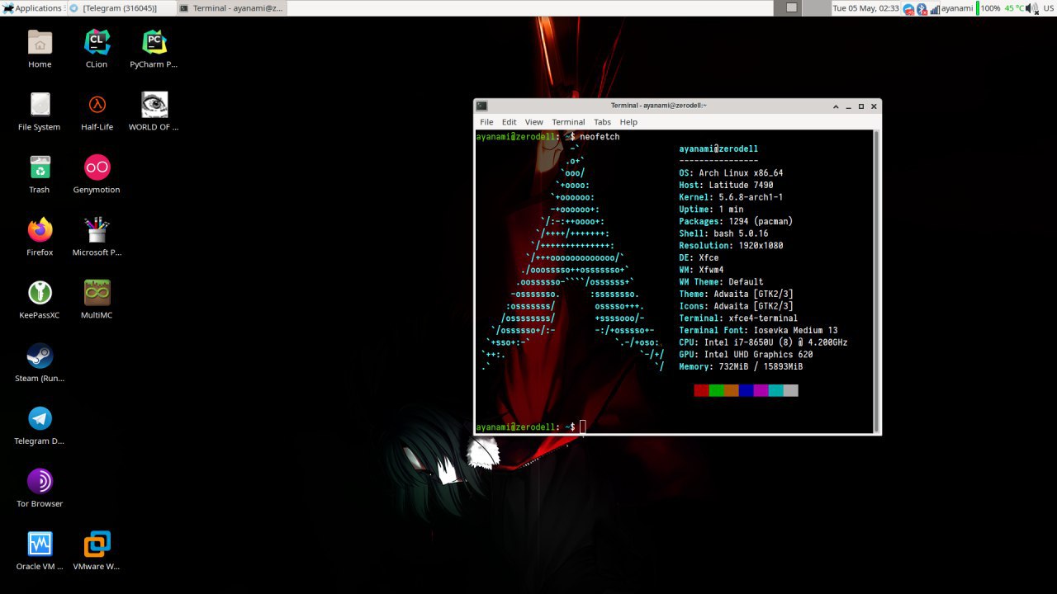The width and height of the screenshot is (1057, 594).
Task: Click the battery indicator in panel
Action: click(988, 8)
